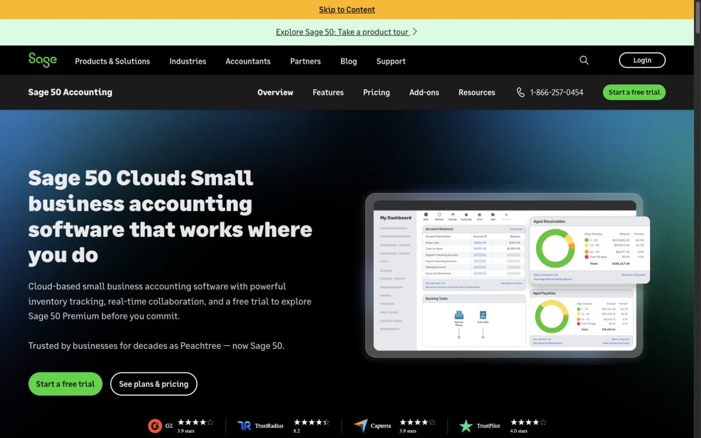
Task: Switch to the Pricing tab
Action: 376,92
